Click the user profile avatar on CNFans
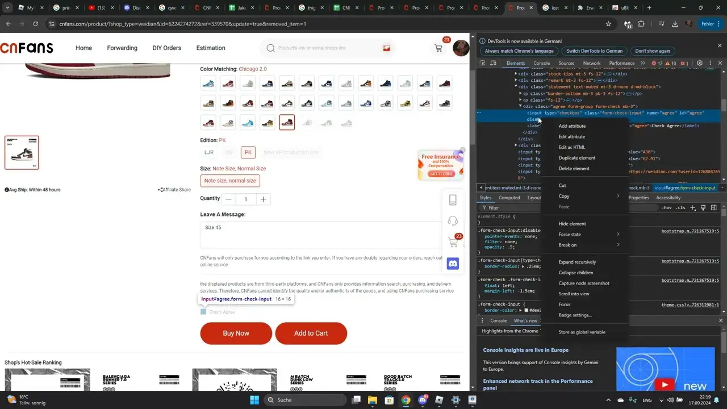Image resolution: width=727 pixels, height=409 pixels. pyautogui.click(x=461, y=48)
